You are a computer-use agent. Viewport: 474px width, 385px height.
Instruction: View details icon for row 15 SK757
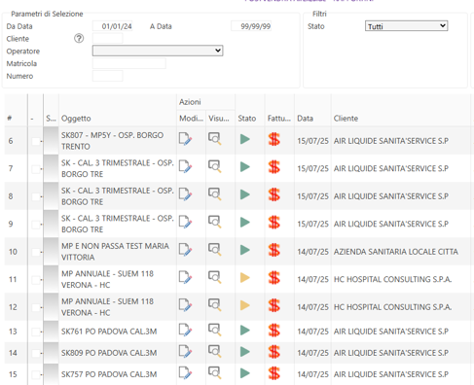pos(214,372)
